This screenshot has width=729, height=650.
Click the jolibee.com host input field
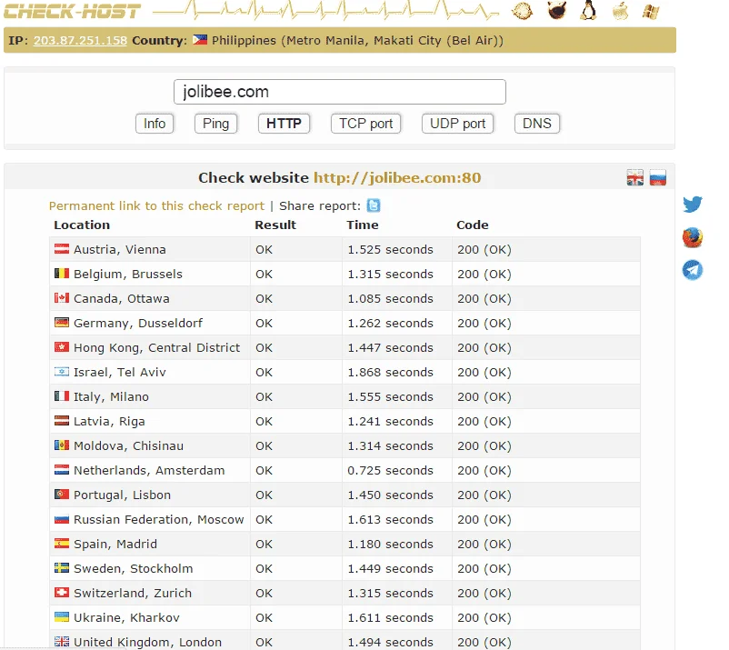[340, 92]
